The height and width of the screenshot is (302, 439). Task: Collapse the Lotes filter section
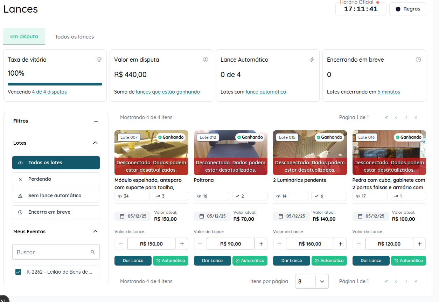pyautogui.click(x=95, y=143)
